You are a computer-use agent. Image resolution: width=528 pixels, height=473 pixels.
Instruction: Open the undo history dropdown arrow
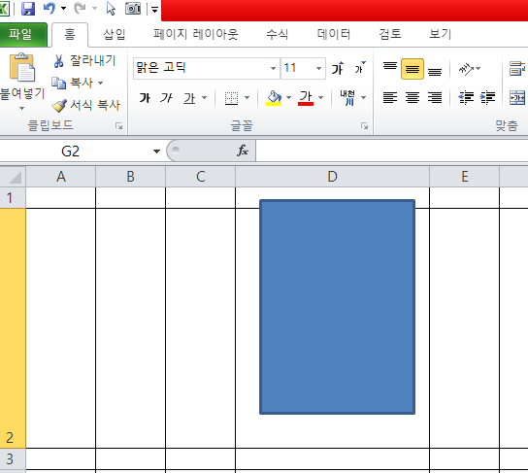click(63, 9)
